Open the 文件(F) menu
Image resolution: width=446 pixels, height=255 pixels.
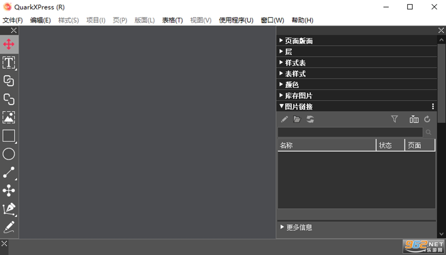13,20
